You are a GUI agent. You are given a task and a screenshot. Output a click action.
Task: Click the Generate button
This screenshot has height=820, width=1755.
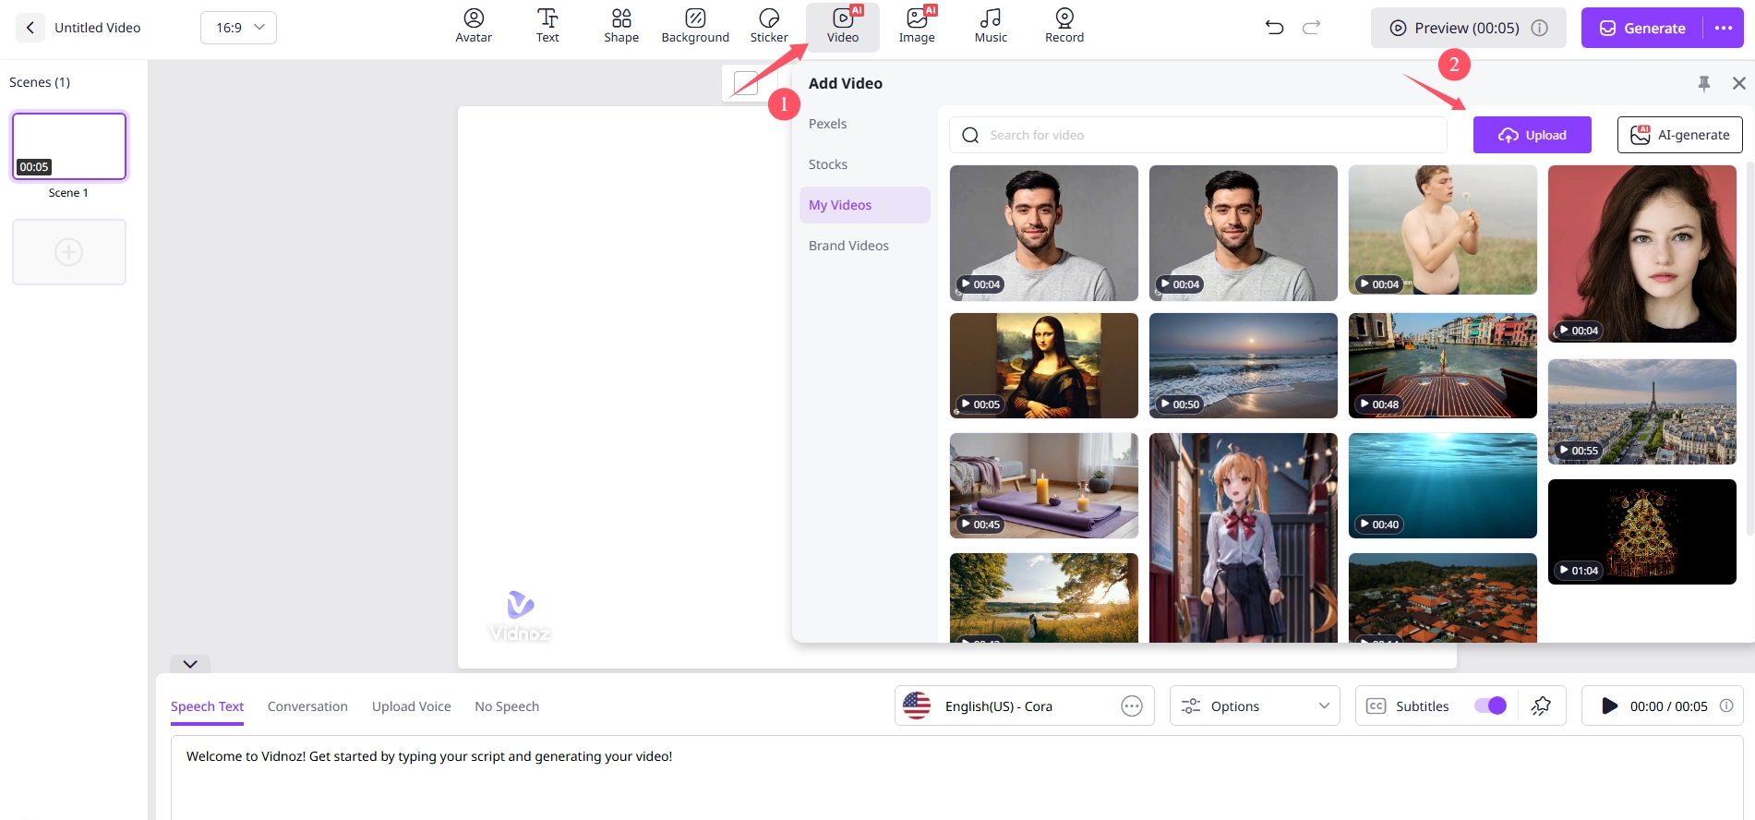1643,28
